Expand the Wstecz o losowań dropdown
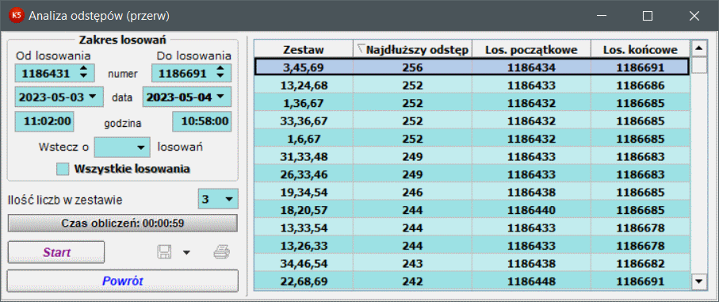The height and width of the screenshot is (302, 719). (141, 147)
